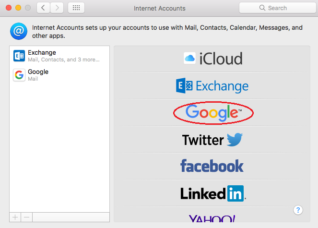Click the Google G icon in the account list
Screen dimensions: 318x228
tap(19, 75)
